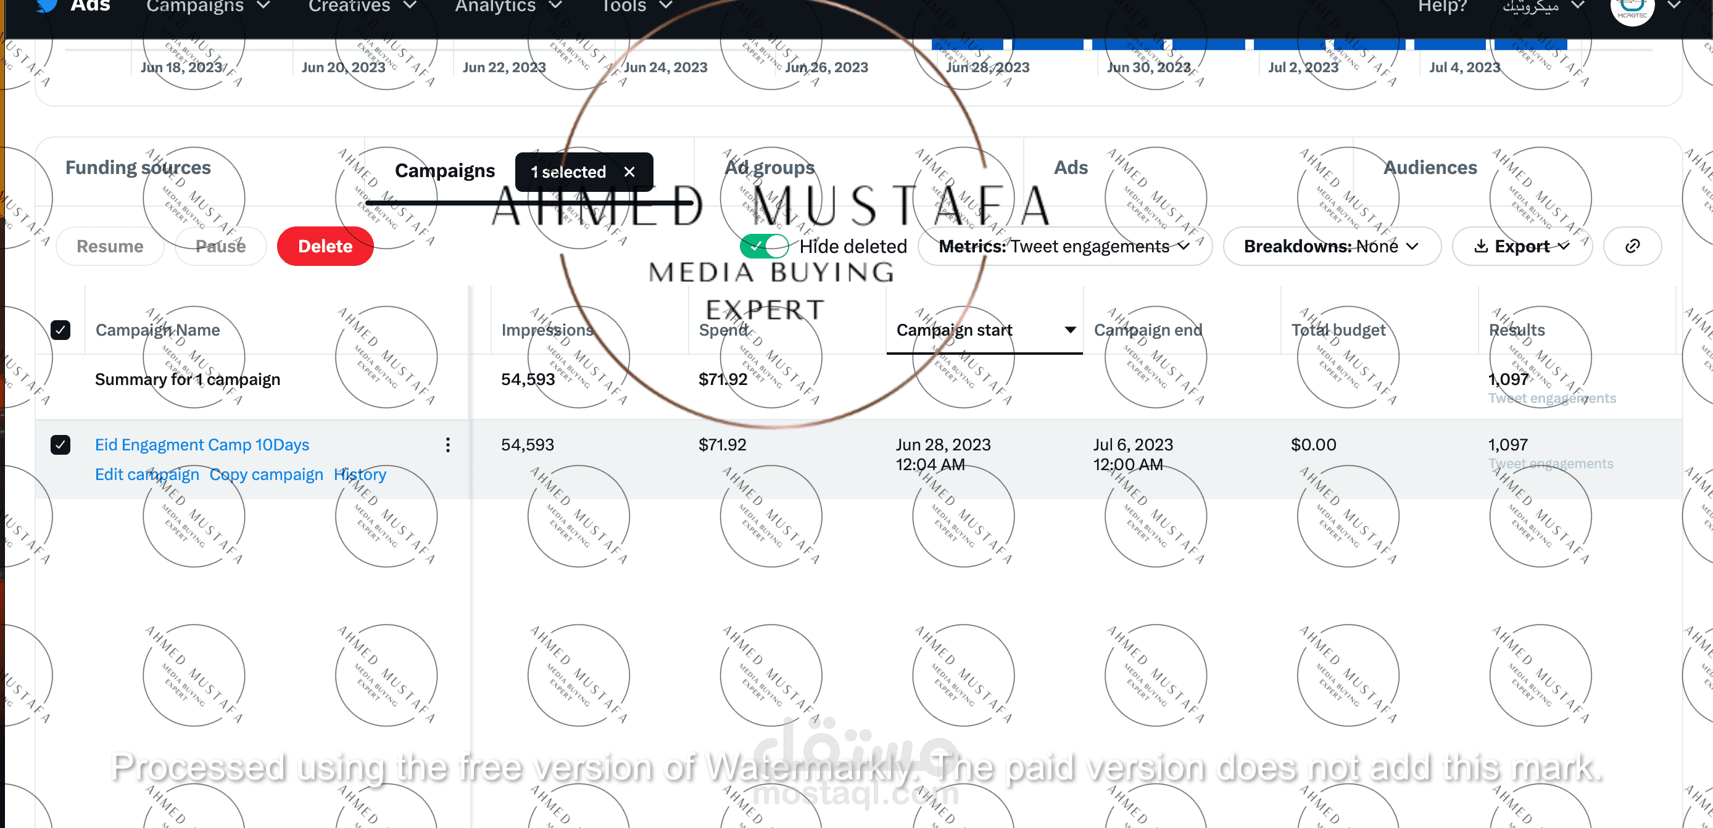
Task: Expand the Tools menu
Action: (637, 7)
